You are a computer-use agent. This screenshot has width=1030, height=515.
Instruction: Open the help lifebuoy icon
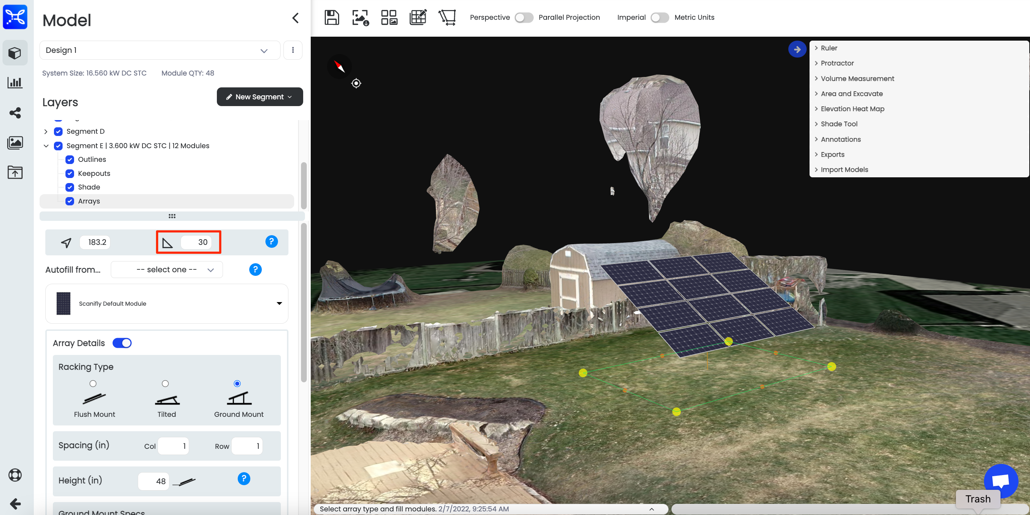pos(15,475)
